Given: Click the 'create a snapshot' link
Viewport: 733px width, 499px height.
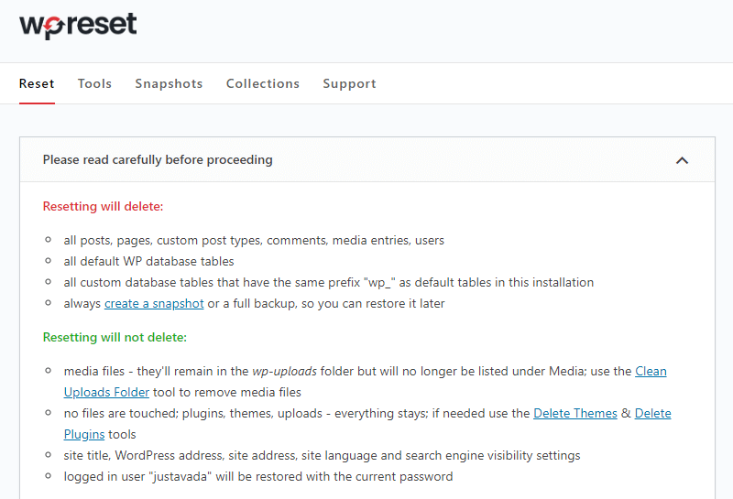Looking at the screenshot, I should click(x=154, y=303).
